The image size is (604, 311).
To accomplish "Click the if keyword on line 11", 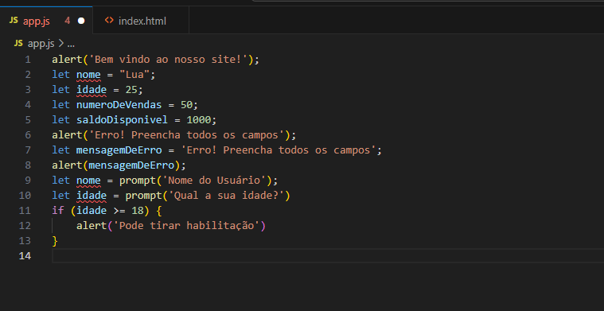I will (x=58, y=211).
